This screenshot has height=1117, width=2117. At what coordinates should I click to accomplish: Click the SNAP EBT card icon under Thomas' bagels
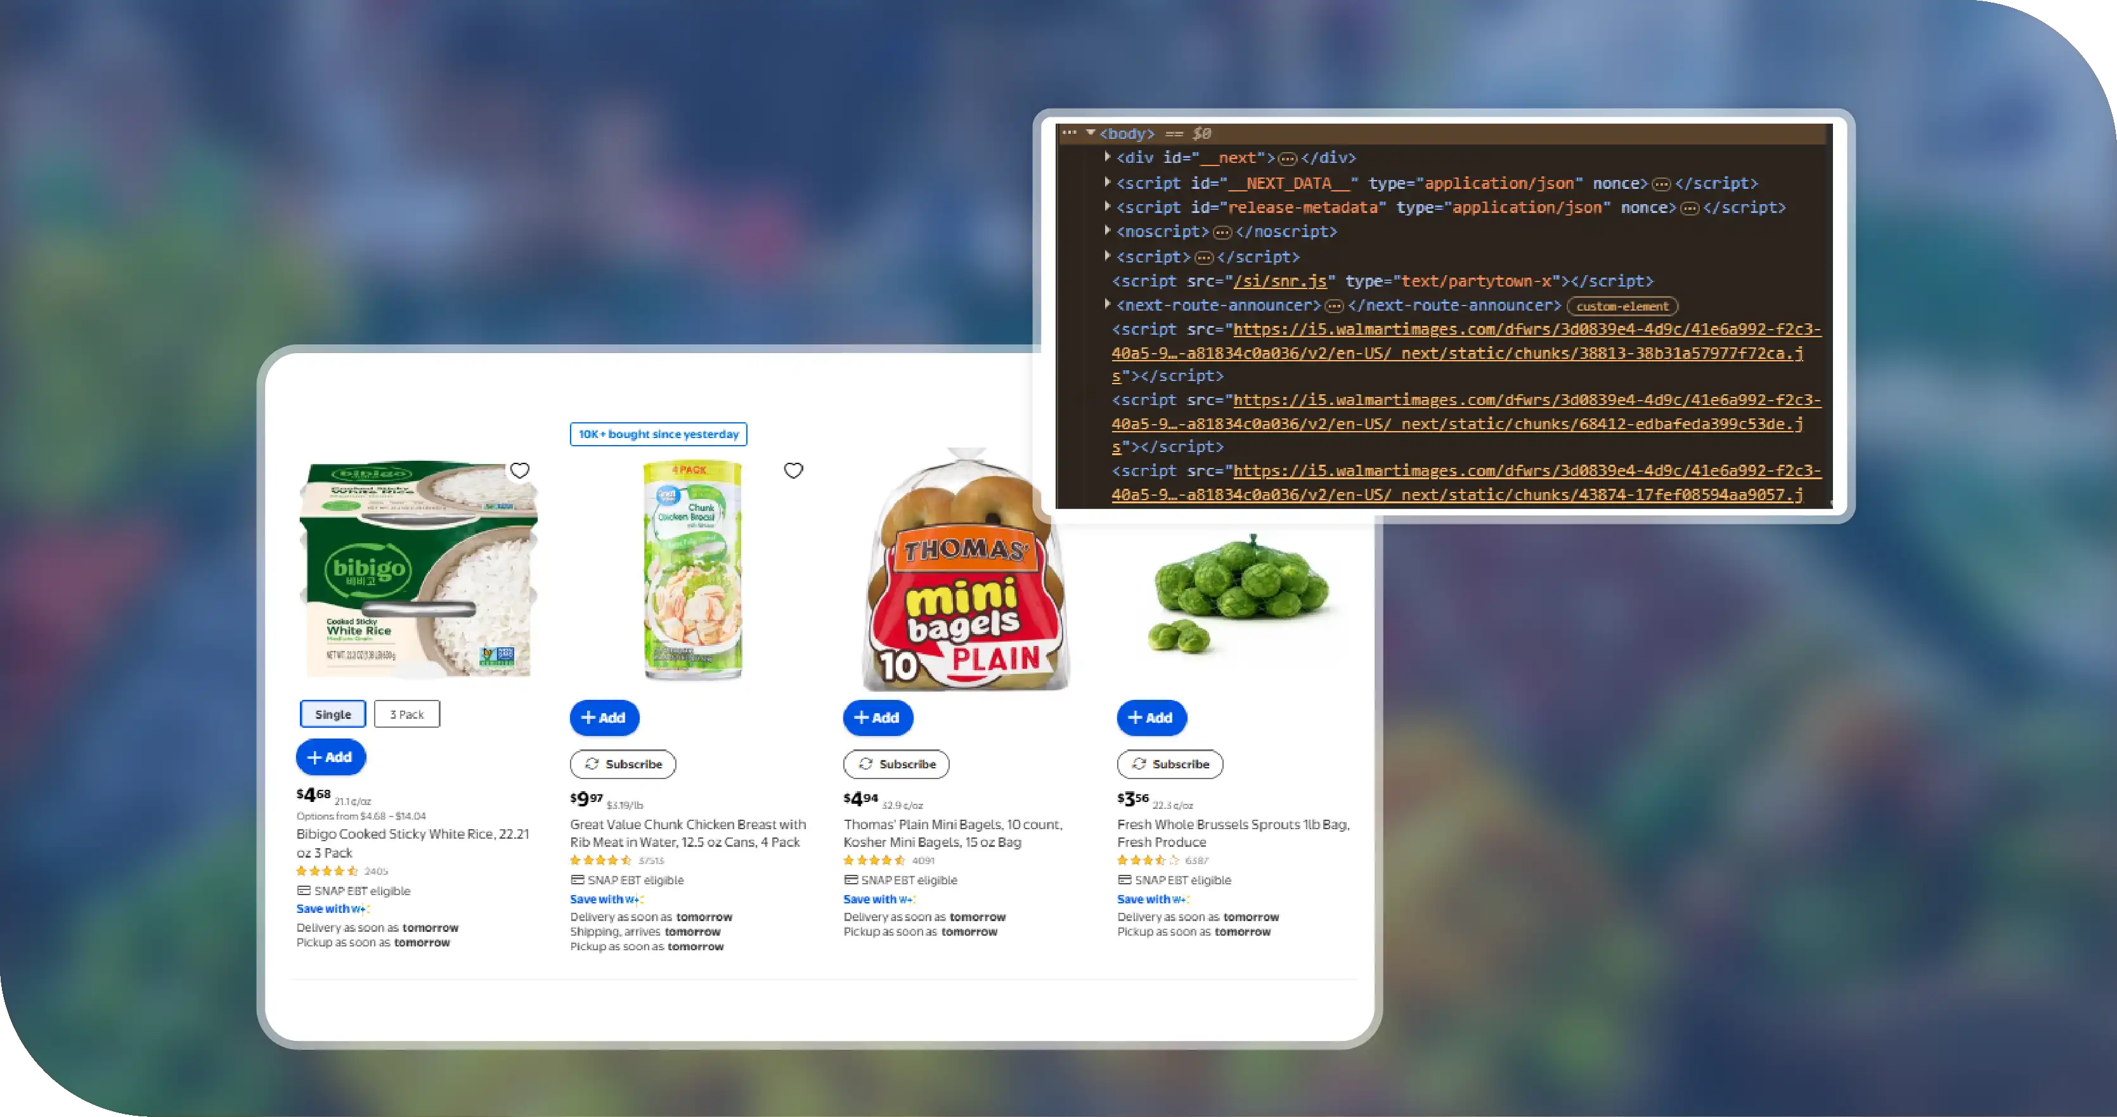(x=851, y=881)
